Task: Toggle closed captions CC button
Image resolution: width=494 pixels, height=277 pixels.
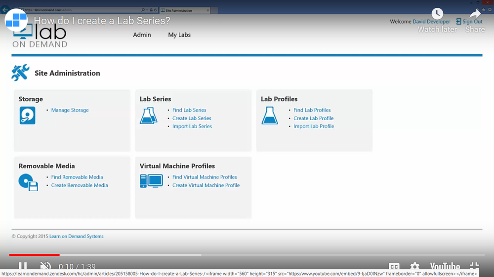Action: (x=394, y=267)
